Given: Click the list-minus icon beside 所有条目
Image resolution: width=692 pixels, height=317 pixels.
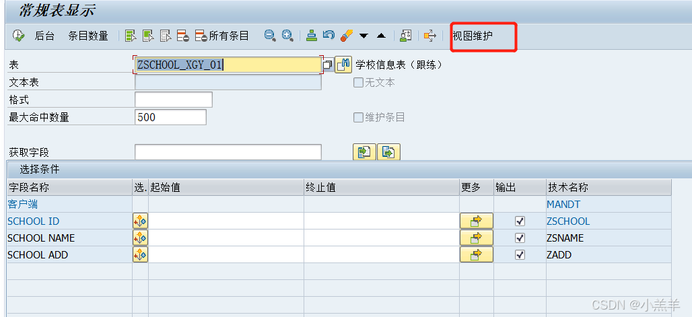Looking at the screenshot, I should pyautogui.click(x=201, y=36).
